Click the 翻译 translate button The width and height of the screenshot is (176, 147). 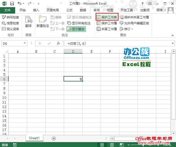[28, 21]
